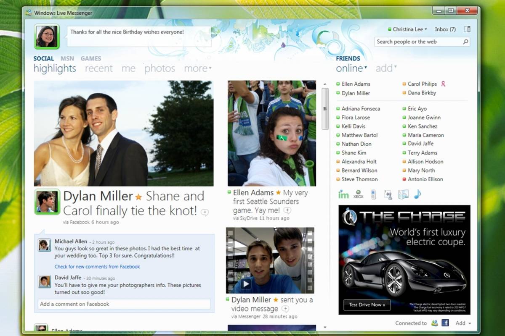Click 'Add a comment on Facebook' field

point(125,304)
